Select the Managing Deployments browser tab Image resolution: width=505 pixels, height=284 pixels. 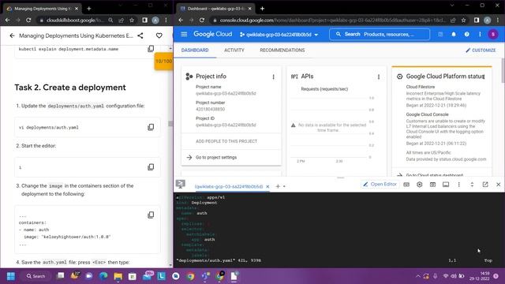click(x=43, y=9)
